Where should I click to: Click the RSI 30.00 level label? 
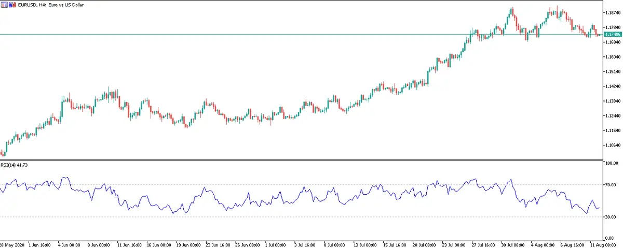pyautogui.click(x=611, y=217)
